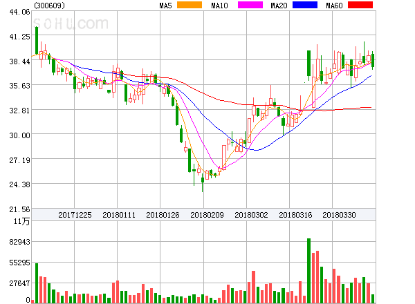This screenshot has width=415, height=304.
Task: Click the 32.81 price axis label
Action: [x=19, y=111]
